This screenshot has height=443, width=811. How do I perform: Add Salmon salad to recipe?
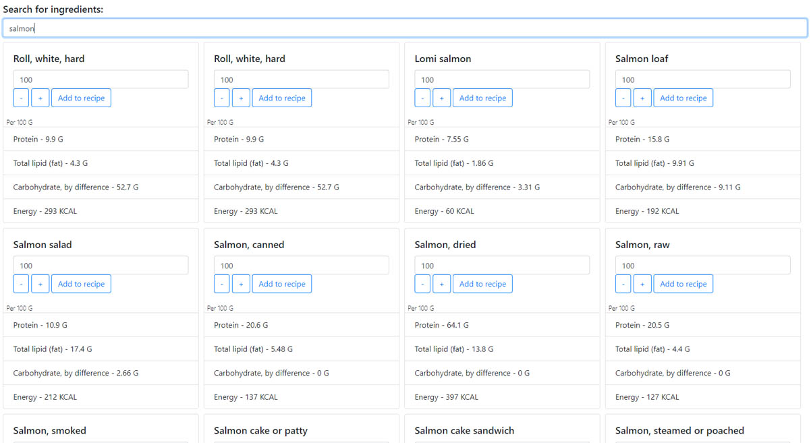(81, 283)
